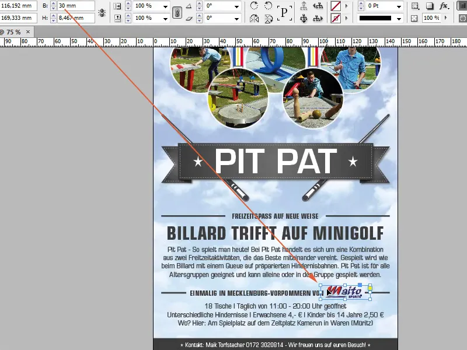Increase rotation angle with up arrow

tap(199, 3)
